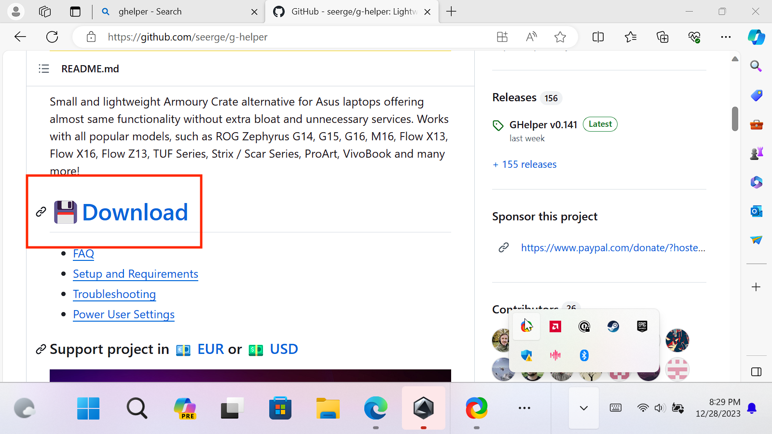The height and width of the screenshot is (434, 772).
Task: Open the Tools briefcase sidebar icon
Action: pyautogui.click(x=756, y=125)
